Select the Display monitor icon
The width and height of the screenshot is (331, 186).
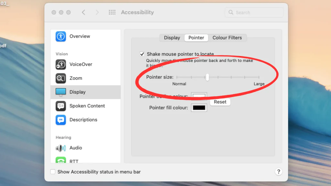(60, 92)
